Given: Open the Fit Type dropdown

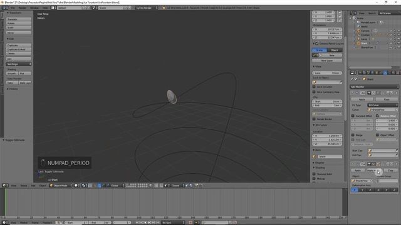Looking at the screenshot, I should tap(383, 105).
